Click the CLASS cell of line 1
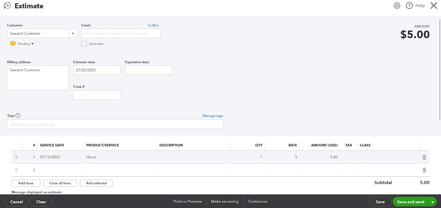The image size is (441, 208). pos(388,157)
